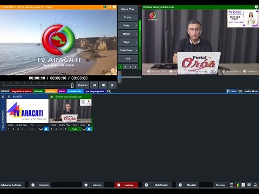Select the orange domingo tab
259x194 pixels.
pyautogui.click(x=51, y=91)
